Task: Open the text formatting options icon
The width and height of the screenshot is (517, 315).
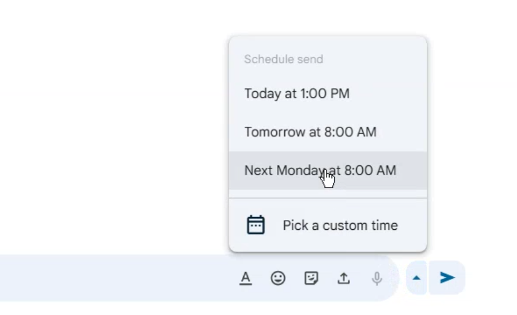Action: tap(246, 278)
